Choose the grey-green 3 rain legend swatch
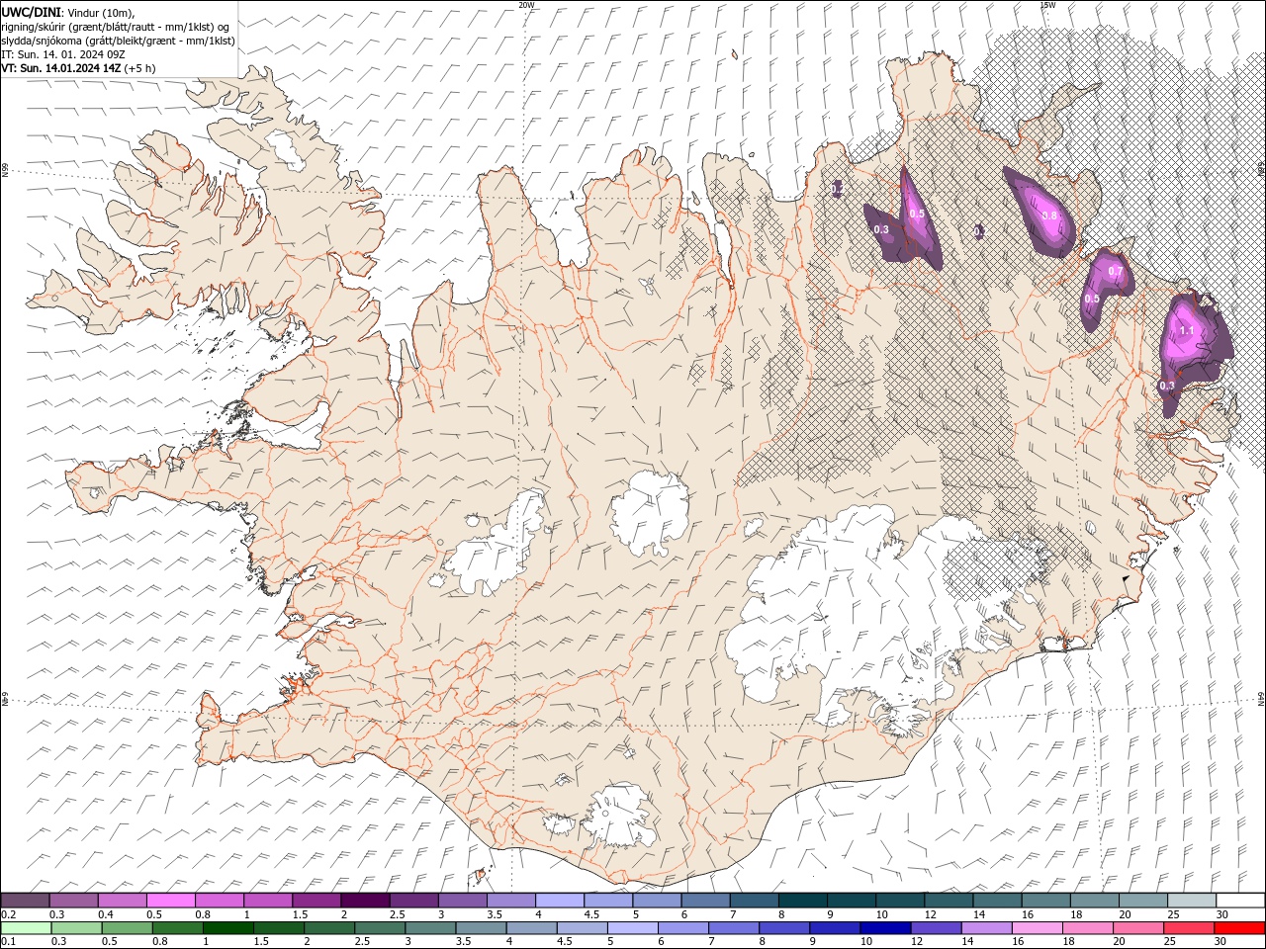Screen dimensions: 1266x949 tap(430, 928)
